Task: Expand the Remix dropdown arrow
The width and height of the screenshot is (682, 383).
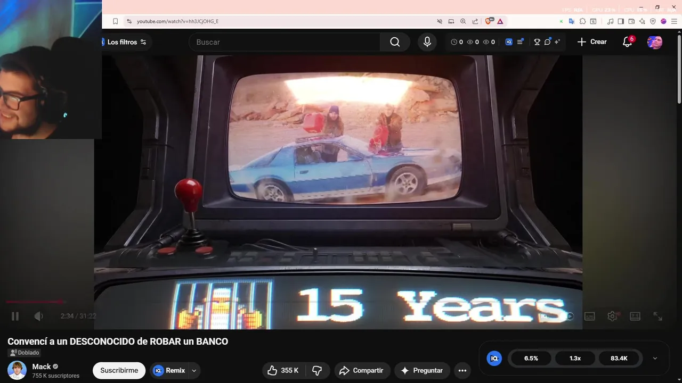Action: (x=194, y=370)
